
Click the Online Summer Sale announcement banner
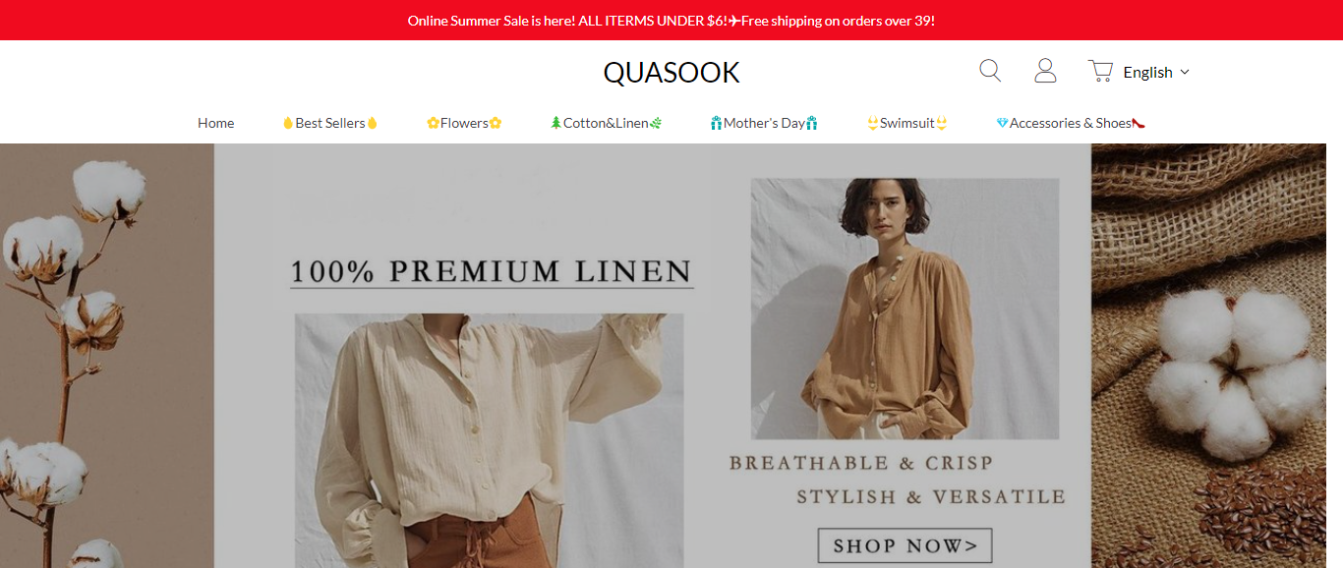click(x=671, y=21)
